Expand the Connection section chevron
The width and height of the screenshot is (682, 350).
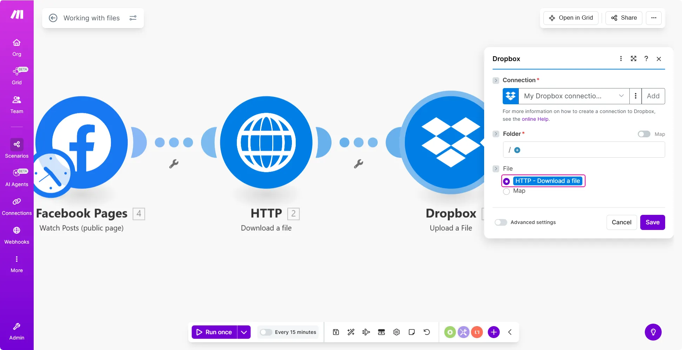coord(496,80)
